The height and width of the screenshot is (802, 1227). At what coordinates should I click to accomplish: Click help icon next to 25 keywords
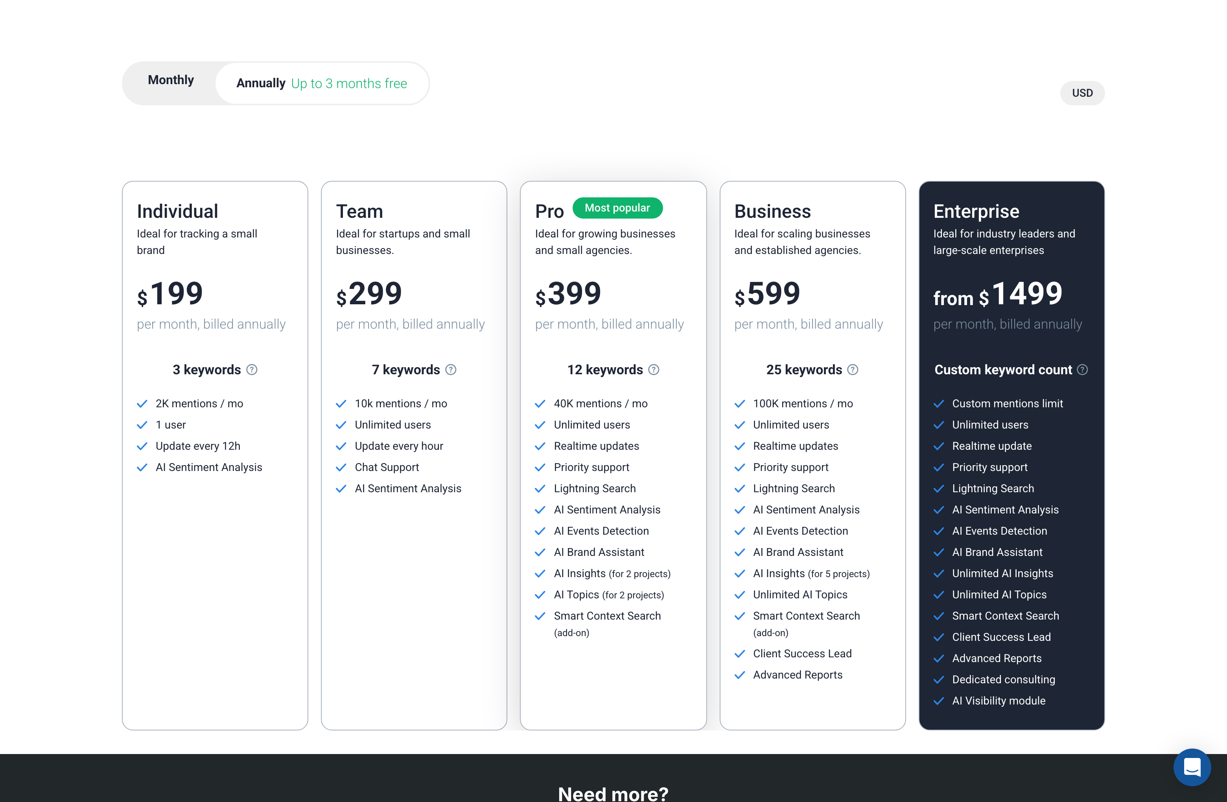point(853,370)
